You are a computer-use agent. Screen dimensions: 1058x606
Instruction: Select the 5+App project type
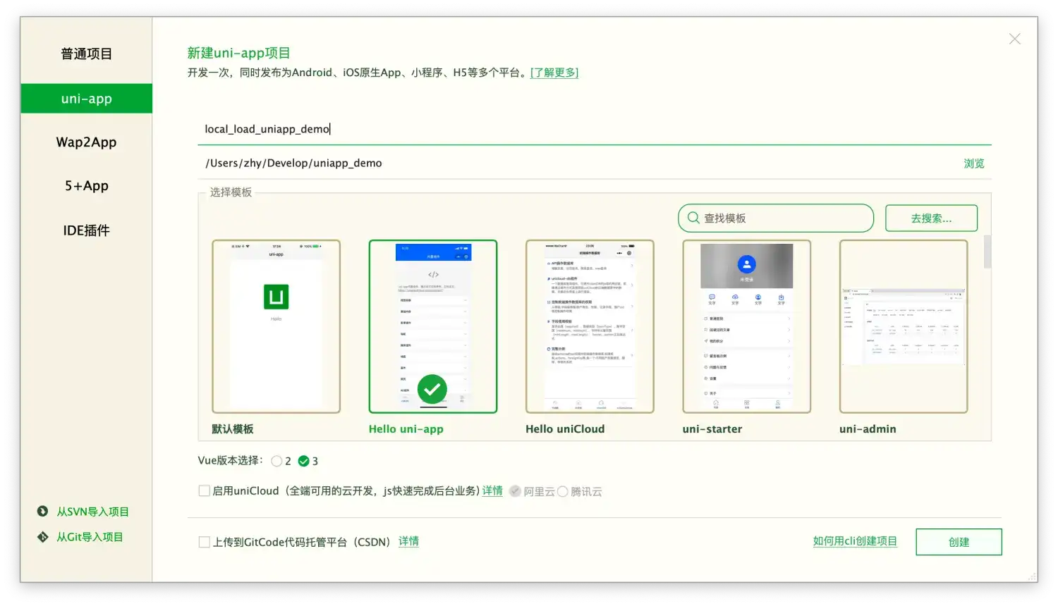click(86, 186)
